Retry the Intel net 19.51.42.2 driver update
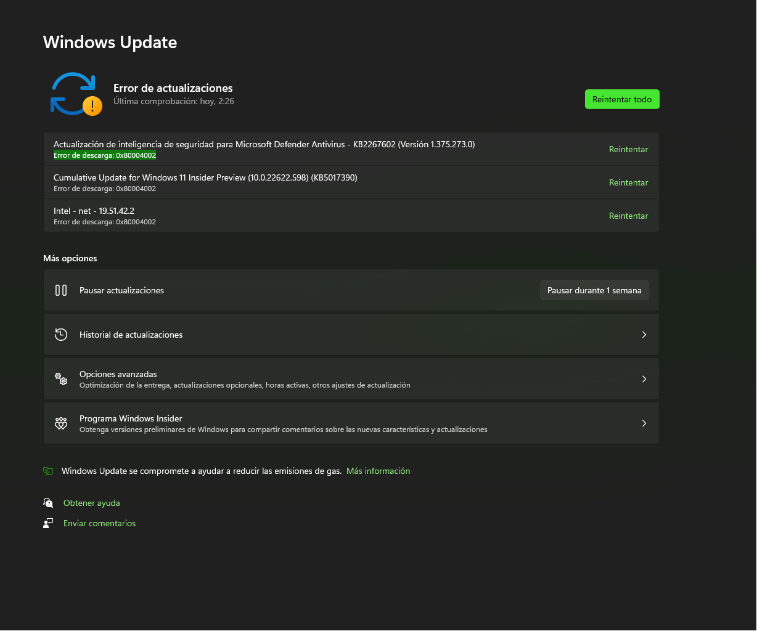757x631 pixels. point(628,216)
